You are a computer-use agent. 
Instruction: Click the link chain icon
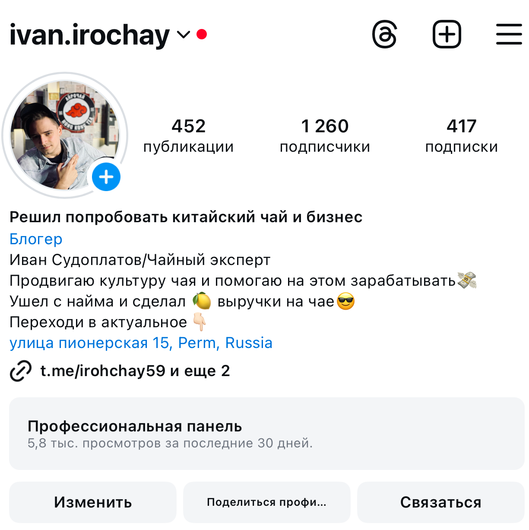20,371
